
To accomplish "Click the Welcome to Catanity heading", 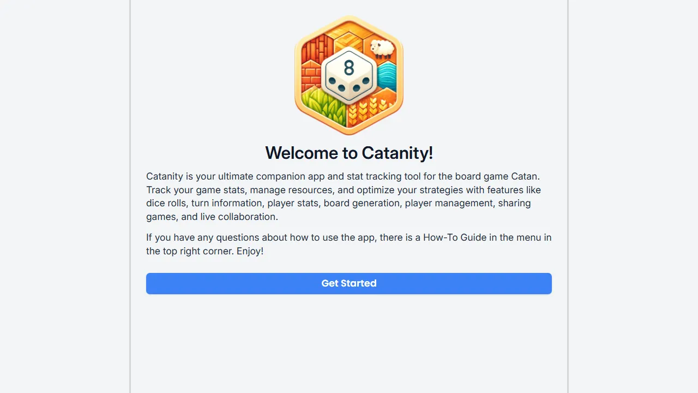I will coord(349,153).
